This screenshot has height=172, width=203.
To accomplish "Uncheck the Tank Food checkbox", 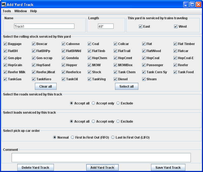I will click(175, 72).
